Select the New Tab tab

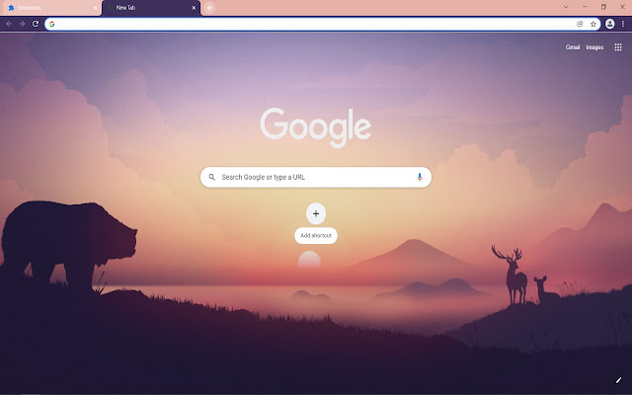pyautogui.click(x=151, y=8)
